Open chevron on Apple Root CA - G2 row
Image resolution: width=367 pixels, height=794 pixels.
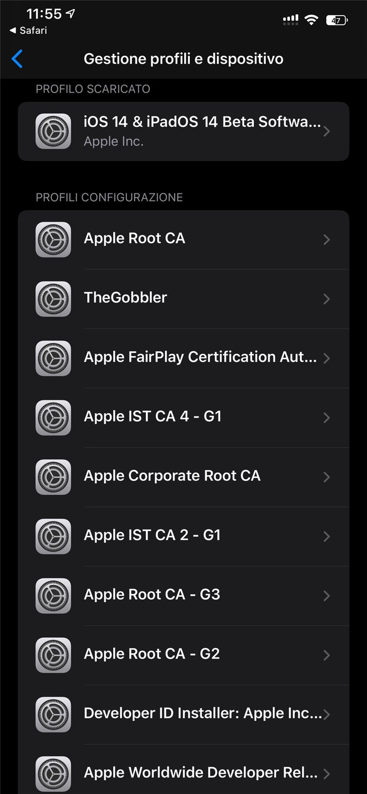326,655
